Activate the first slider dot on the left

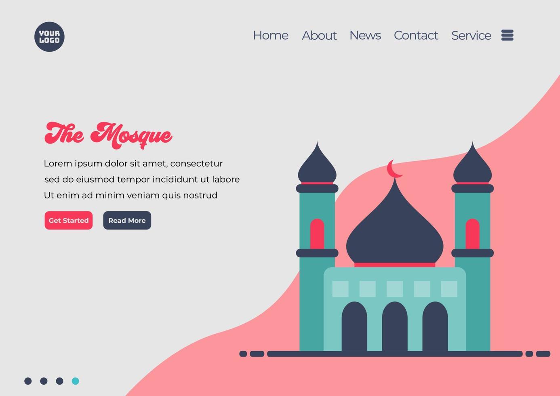[x=28, y=381]
